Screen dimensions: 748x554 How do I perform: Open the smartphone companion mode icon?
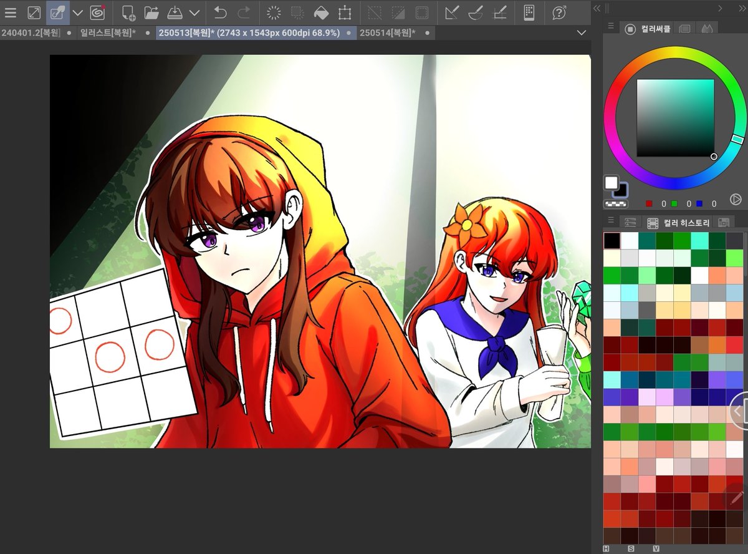pyautogui.click(x=529, y=12)
